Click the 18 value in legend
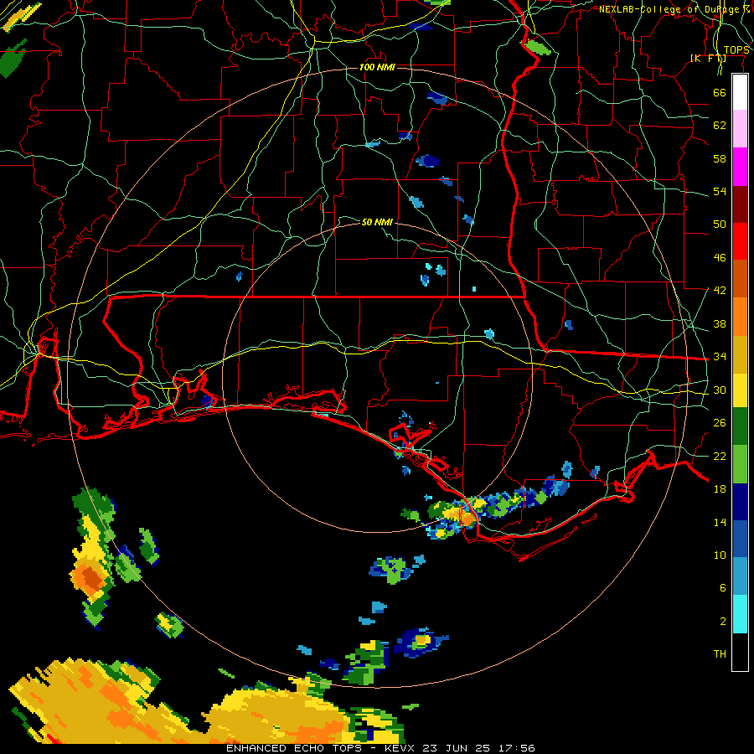754x754 pixels. [720, 489]
